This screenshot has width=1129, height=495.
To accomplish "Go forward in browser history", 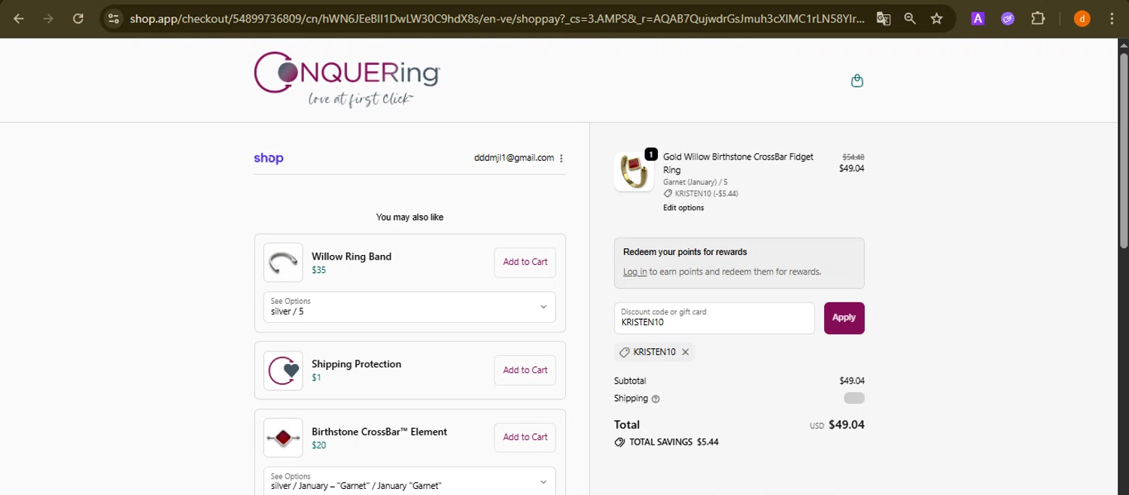I will click(48, 19).
